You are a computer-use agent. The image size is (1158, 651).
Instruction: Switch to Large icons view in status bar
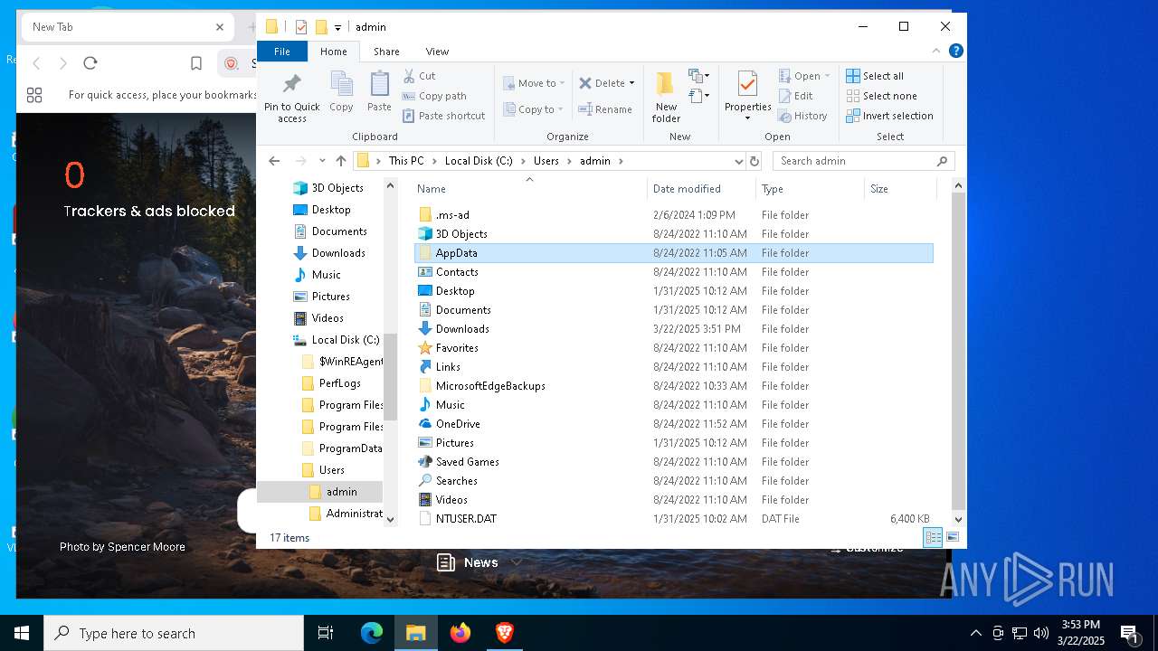pyautogui.click(x=952, y=537)
